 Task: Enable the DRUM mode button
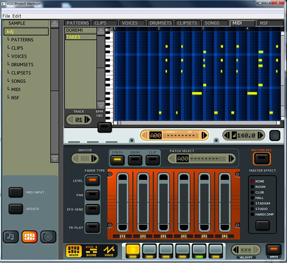pyautogui.click(x=135, y=160)
